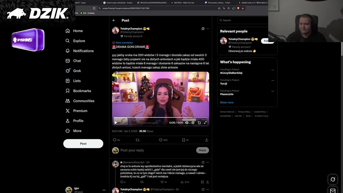
Task: Open three-dot menu on amarantheonly1 reply
Action: click(x=207, y=162)
